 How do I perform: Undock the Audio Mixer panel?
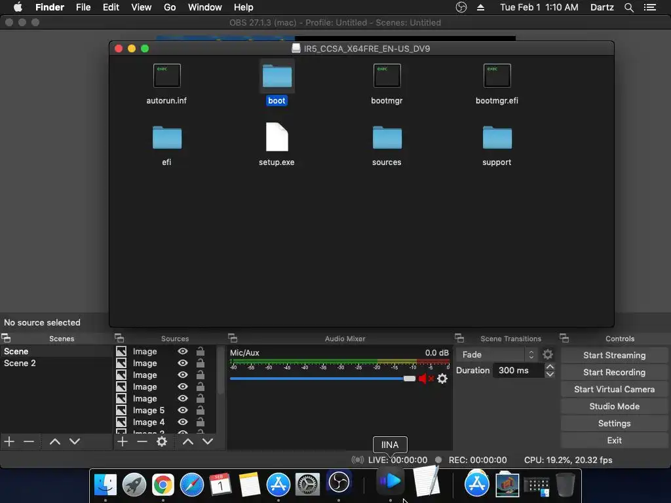coord(233,339)
